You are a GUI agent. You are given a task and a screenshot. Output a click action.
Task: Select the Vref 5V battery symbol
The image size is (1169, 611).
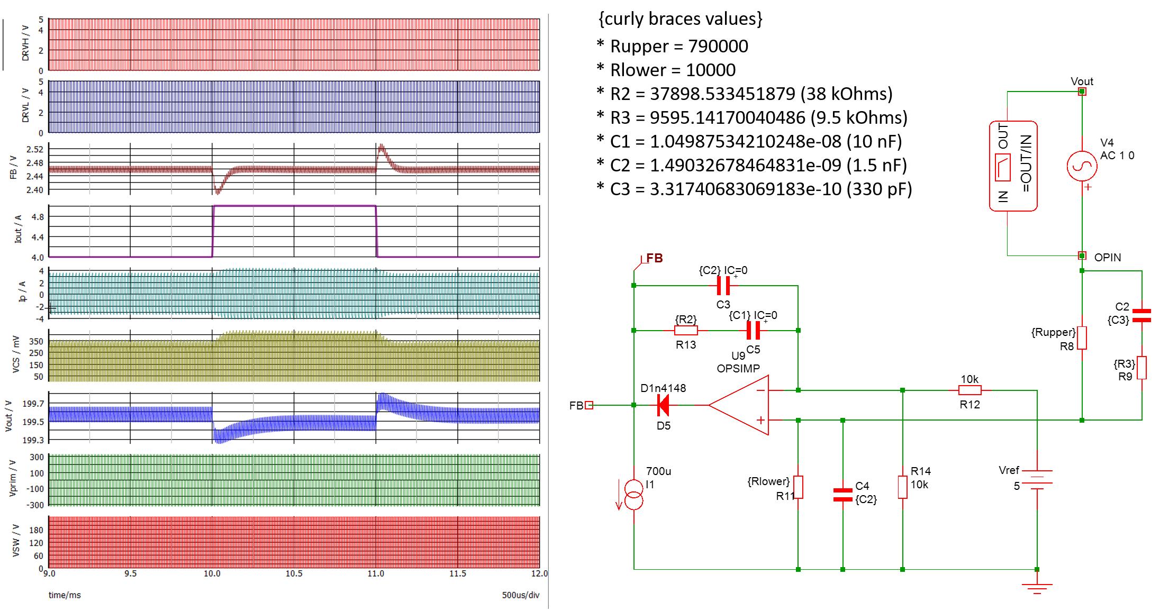[x=1037, y=481]
